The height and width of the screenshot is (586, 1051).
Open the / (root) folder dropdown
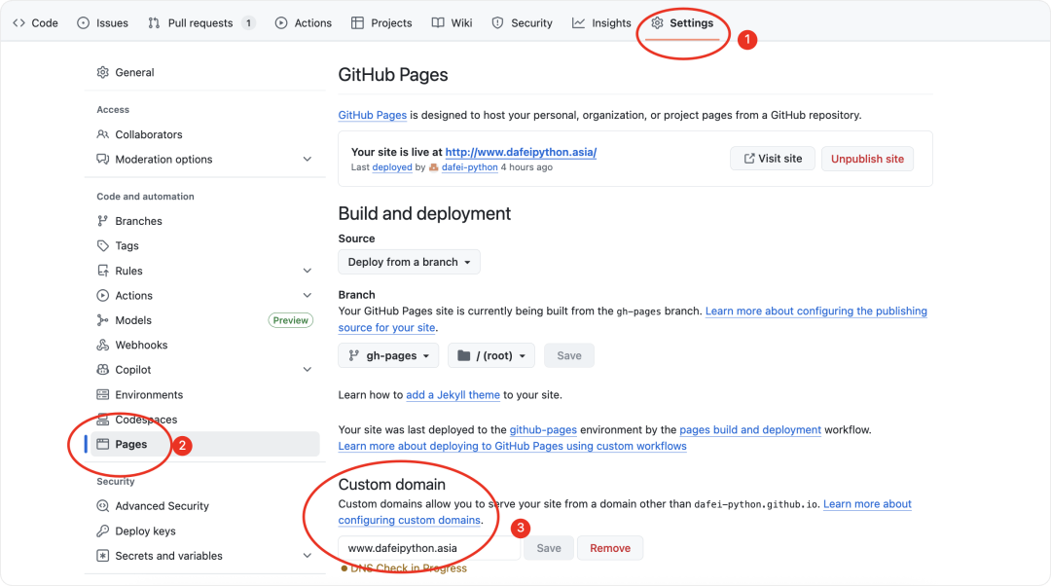point(491,355)
